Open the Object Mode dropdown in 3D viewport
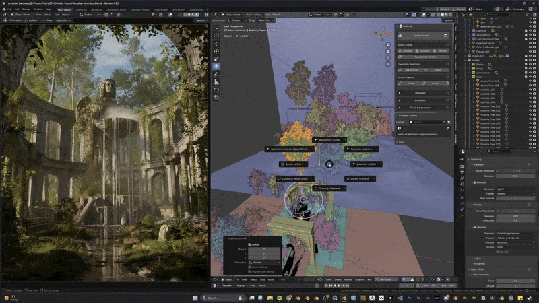539x303 pixels. [231, 15]
